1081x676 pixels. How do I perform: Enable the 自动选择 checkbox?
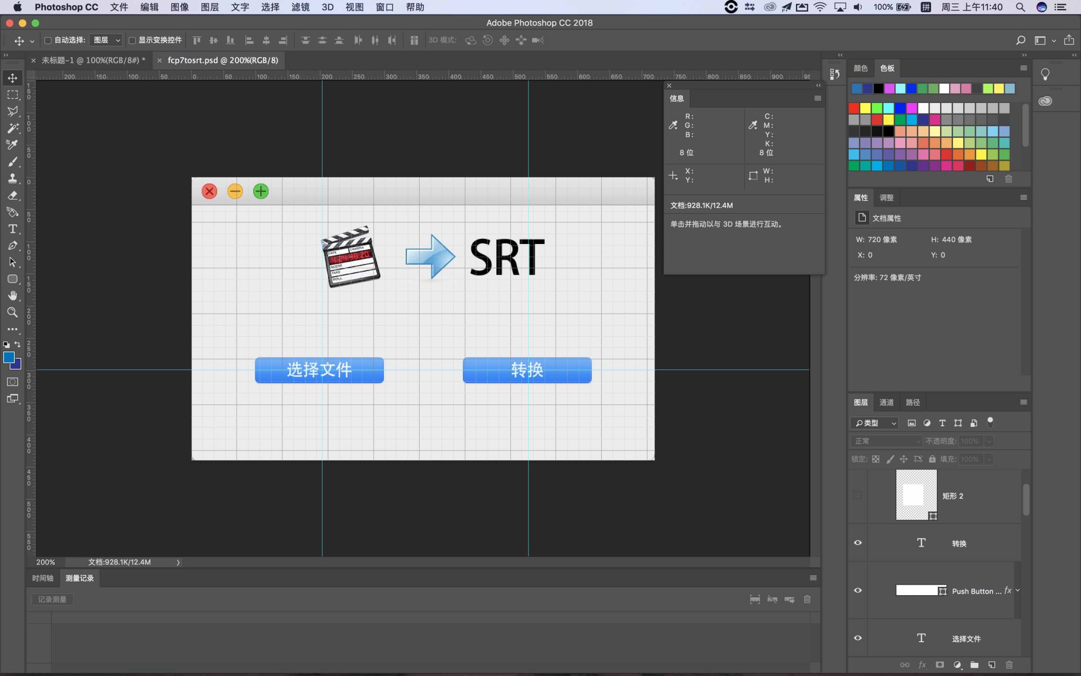pyautogui.click(x=48, y=40)
